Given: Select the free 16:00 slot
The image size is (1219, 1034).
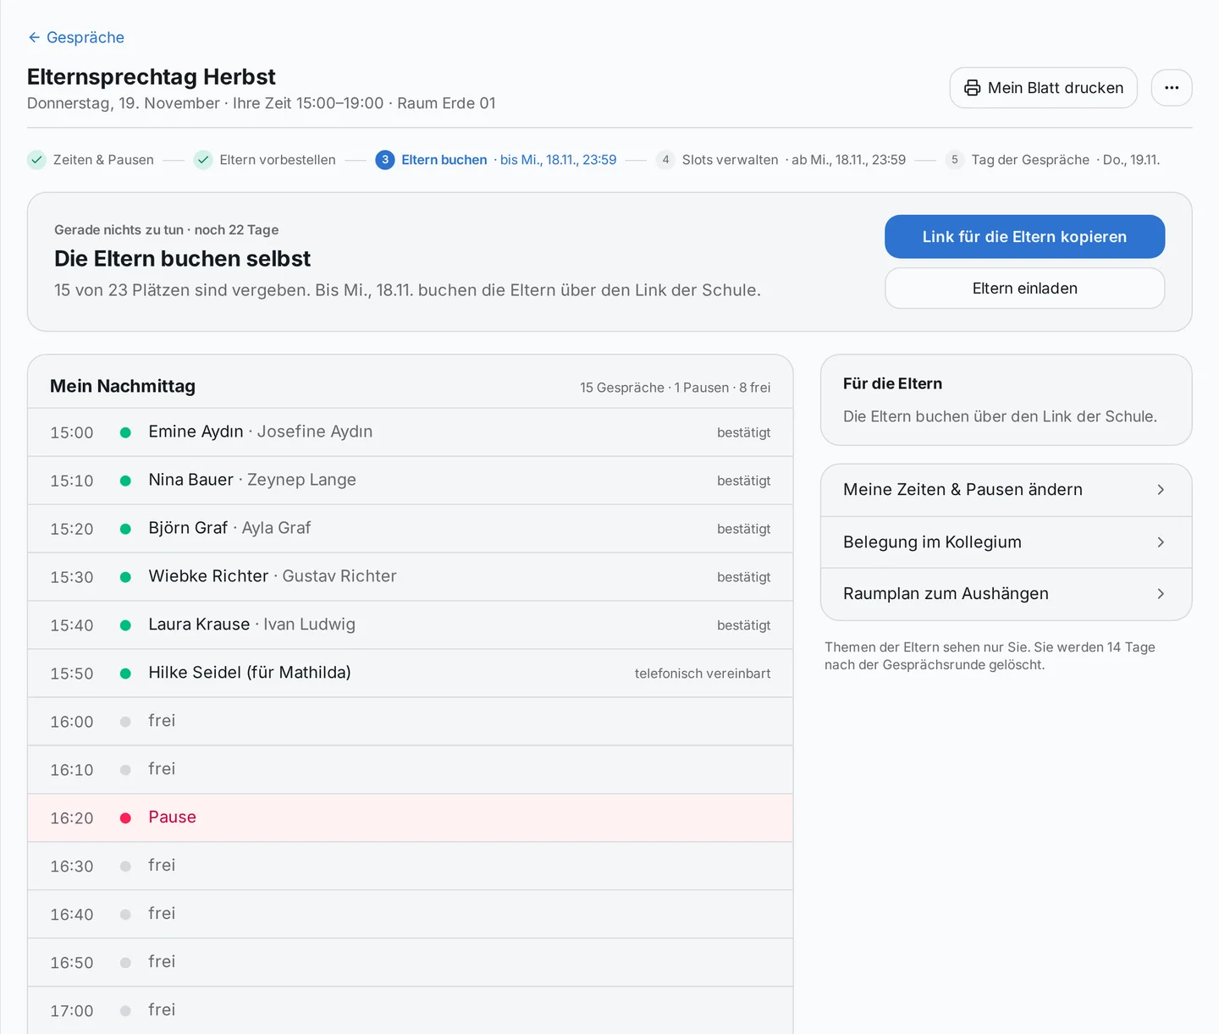Looking at the screenshot, I should click(411, 722).
